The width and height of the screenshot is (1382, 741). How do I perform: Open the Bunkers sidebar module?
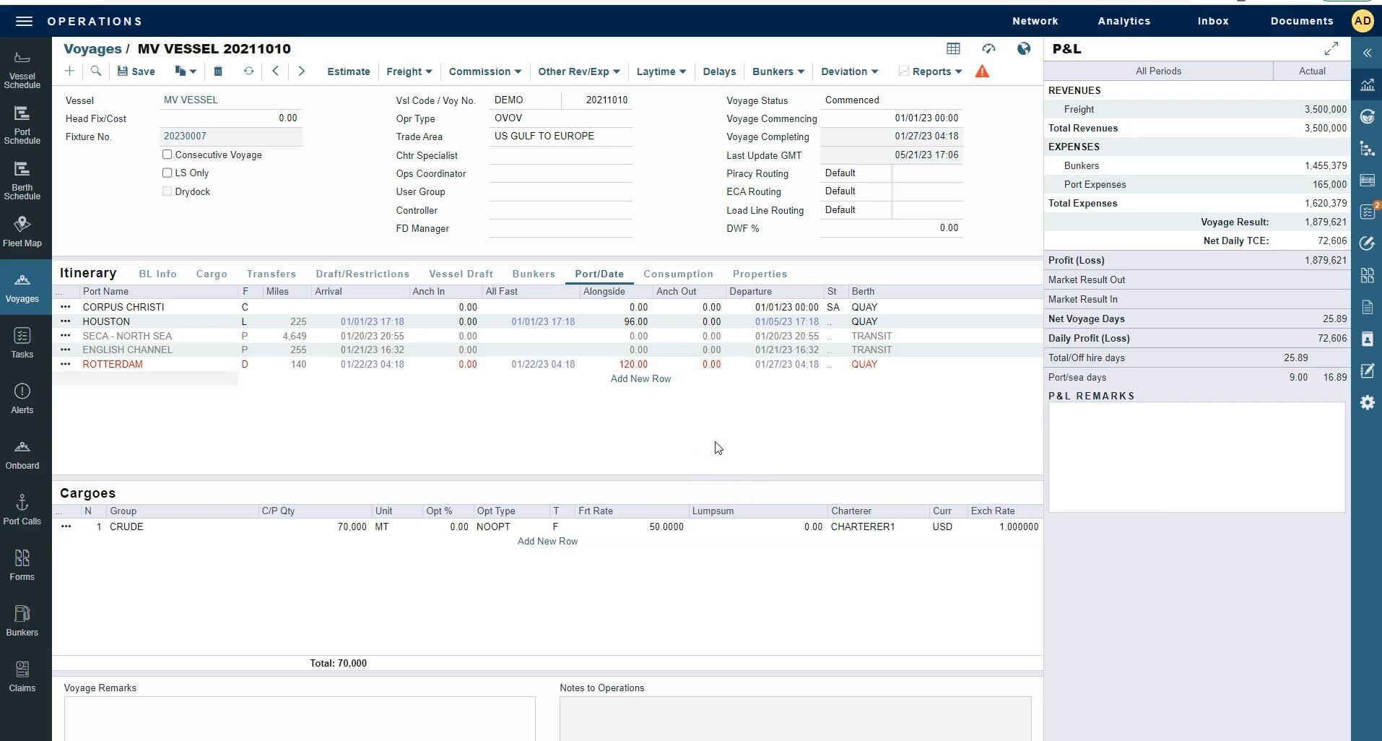tap(22, 621)
